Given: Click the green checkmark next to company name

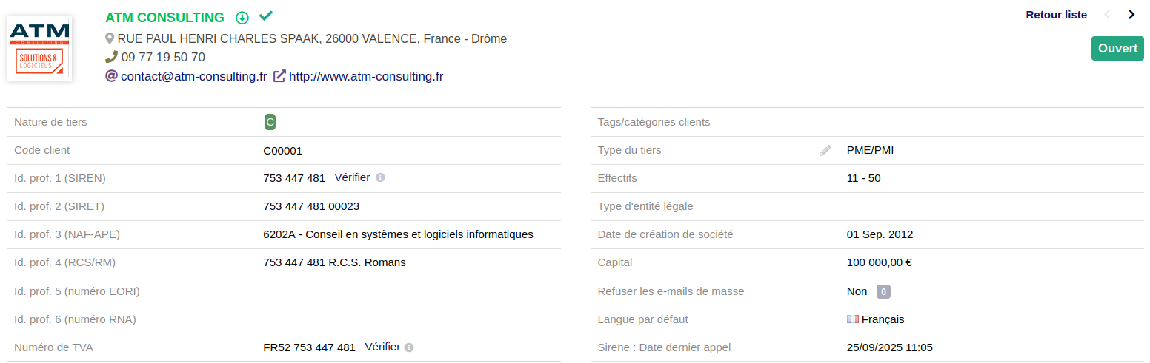Looking at the screenshot, I should coord(266,16).
